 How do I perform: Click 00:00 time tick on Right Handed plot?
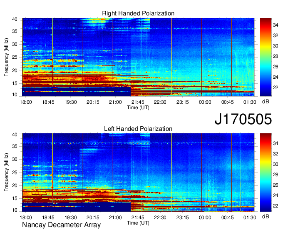pyautogui.click(x=205, y=102)
